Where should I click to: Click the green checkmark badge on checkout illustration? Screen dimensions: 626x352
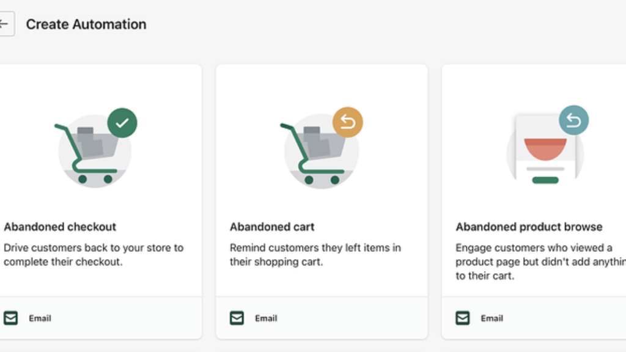[x=123, y=122]
